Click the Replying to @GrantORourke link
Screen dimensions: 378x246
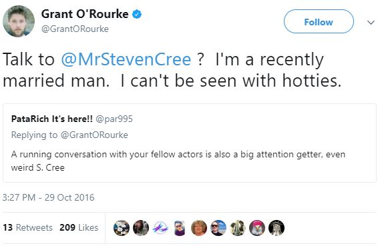[69, 135]
